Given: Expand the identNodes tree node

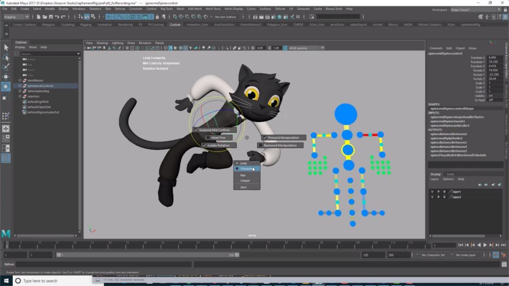Looking at the screenshot, I should click(x=20, y=80).
